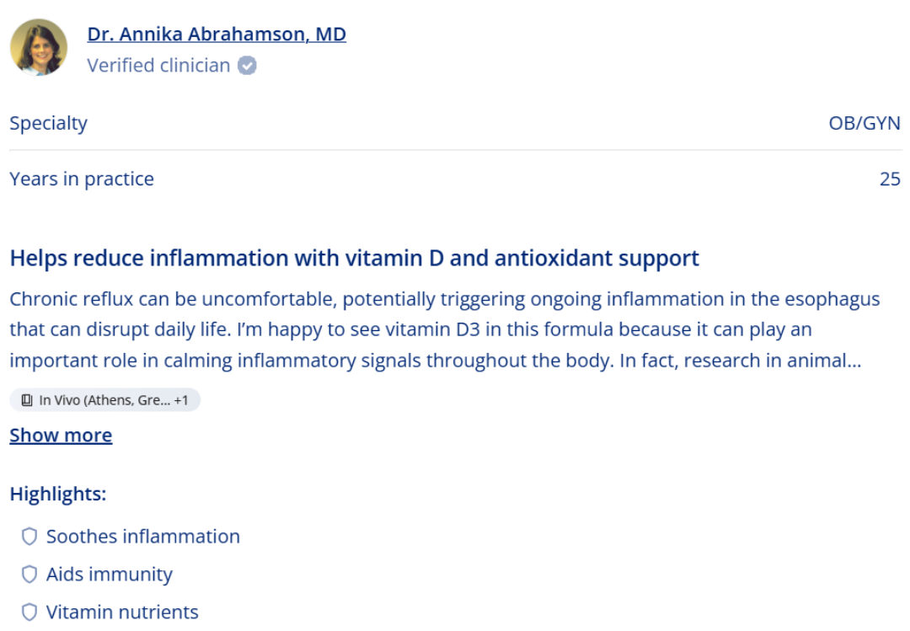
Task: Click the shield icon beside Soothes inflammation
Action: tap(29, 537)
